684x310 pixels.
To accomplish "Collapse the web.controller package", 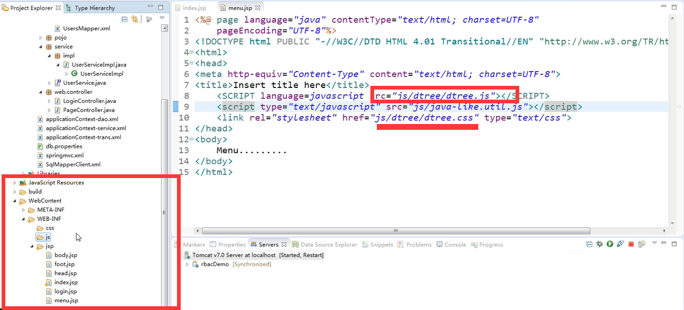I will 41,92.
